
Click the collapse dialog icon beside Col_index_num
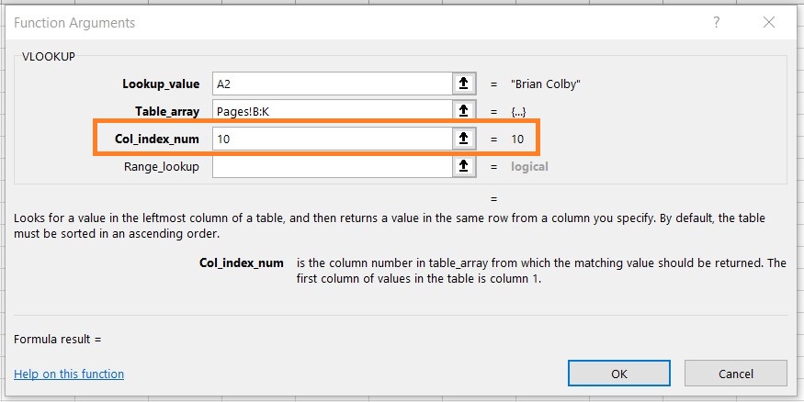tap(464, 139)
